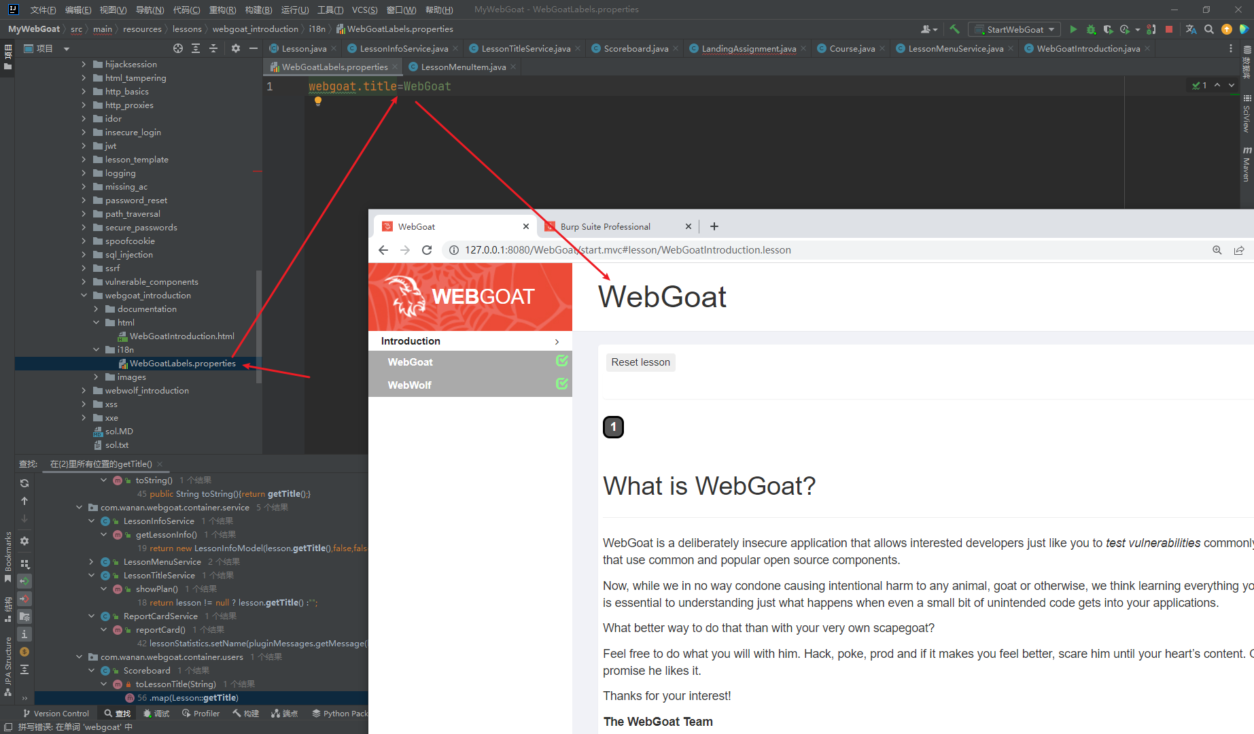Open the Version Control tool window
Image resolution: width=1254 pixels, height=734 pixels.
click(56, 713)
